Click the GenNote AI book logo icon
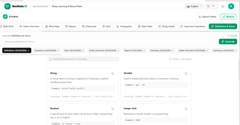The image size is (240, 125). [7, 6]
